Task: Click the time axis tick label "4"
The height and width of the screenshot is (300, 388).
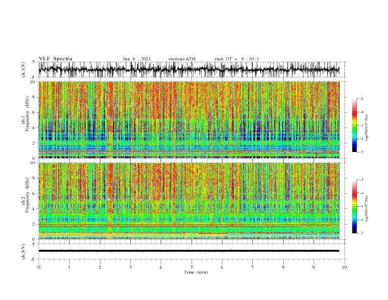Action: click(161, 267)
